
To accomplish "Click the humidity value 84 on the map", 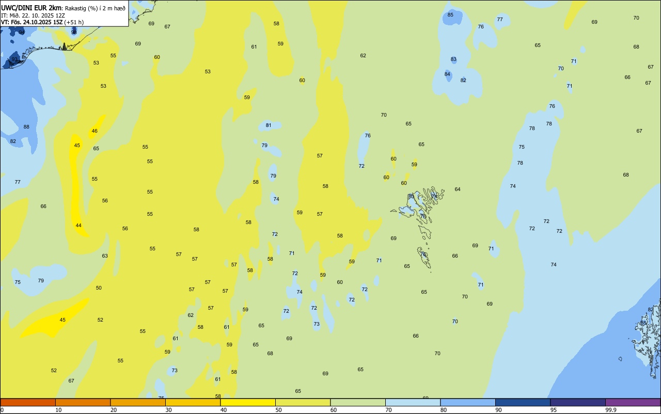I will point(447,74).
